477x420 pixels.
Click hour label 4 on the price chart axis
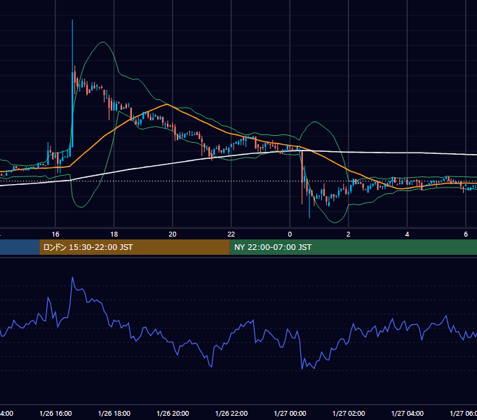(x=407, y=234)
